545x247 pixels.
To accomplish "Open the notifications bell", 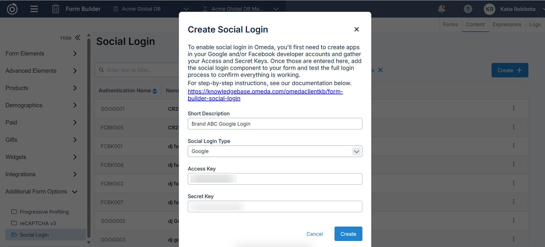I will click(442, 9).
